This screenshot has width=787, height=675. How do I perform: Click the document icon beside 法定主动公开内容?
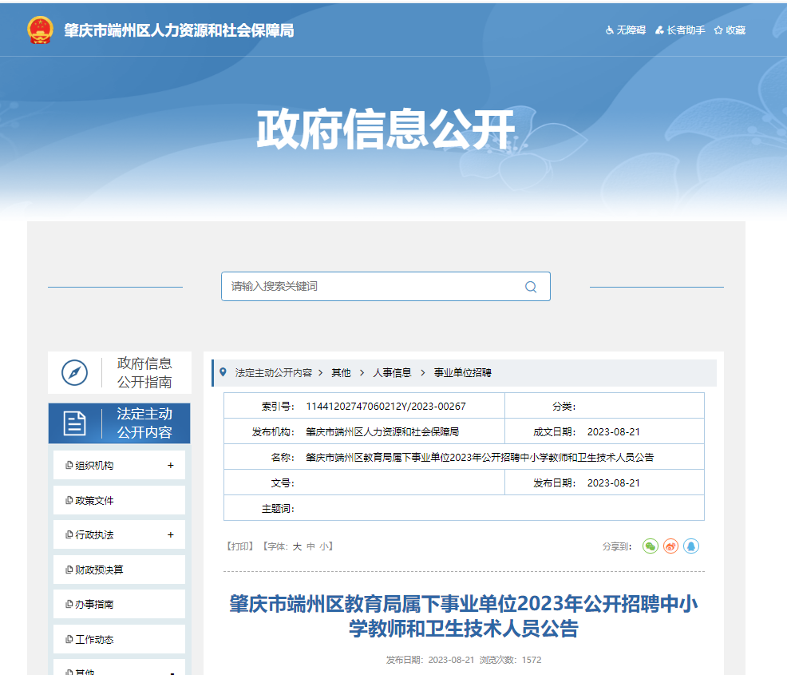click(74, 423)
